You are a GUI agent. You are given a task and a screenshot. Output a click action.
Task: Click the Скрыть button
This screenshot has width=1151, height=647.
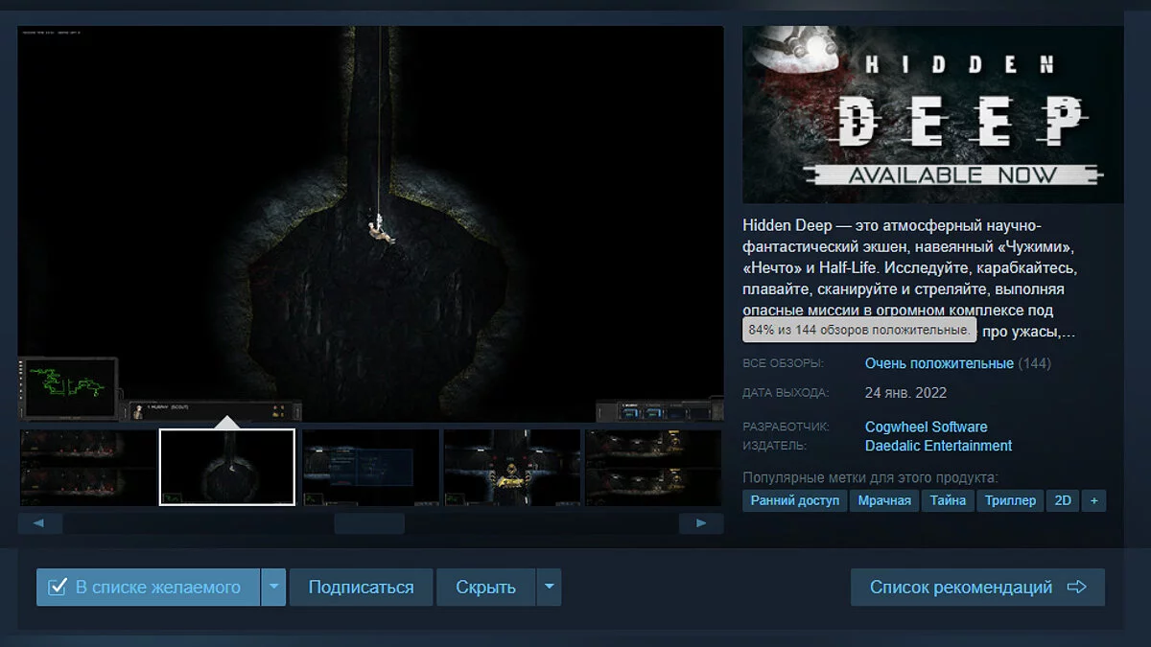485,588
